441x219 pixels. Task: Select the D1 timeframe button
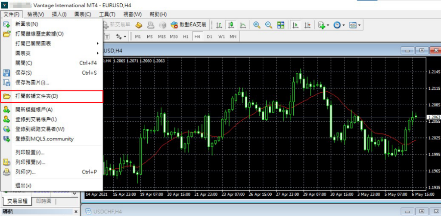(209, 36)
